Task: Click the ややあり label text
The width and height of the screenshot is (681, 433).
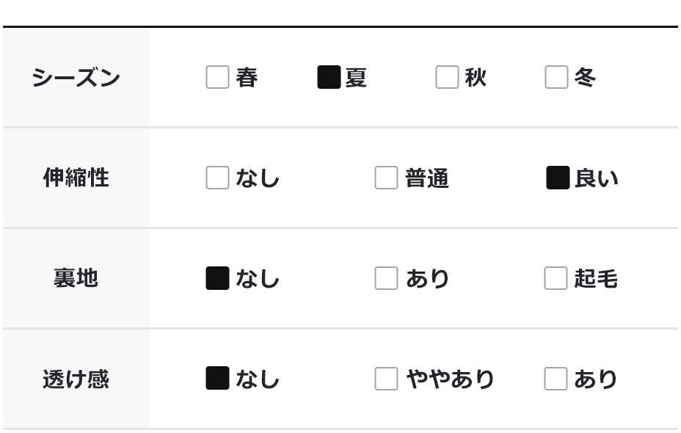Action: coord(450,379)
